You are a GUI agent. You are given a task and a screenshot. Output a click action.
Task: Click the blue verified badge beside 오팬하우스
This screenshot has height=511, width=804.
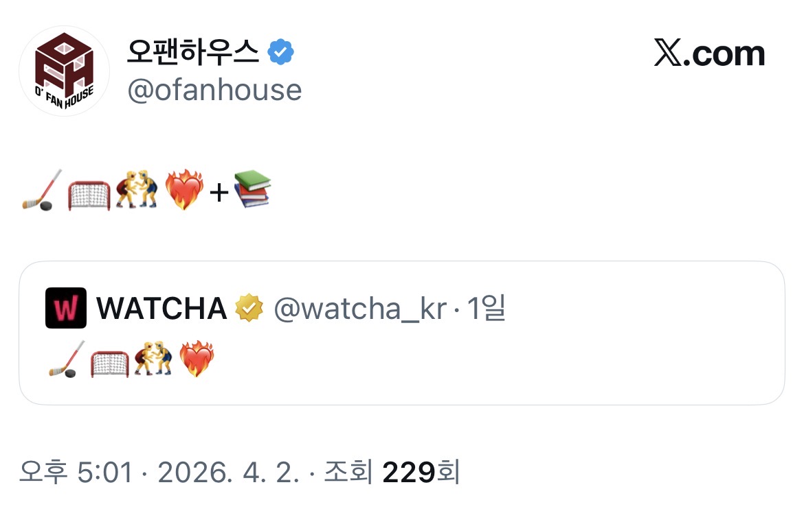280,53
